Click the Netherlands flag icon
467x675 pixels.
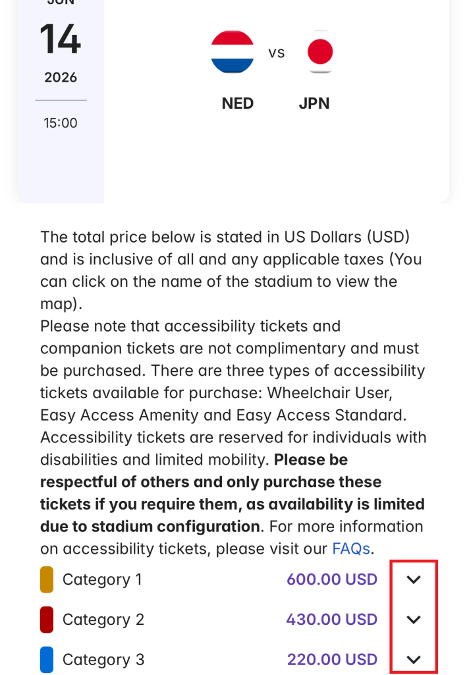(x=233, y=52)
